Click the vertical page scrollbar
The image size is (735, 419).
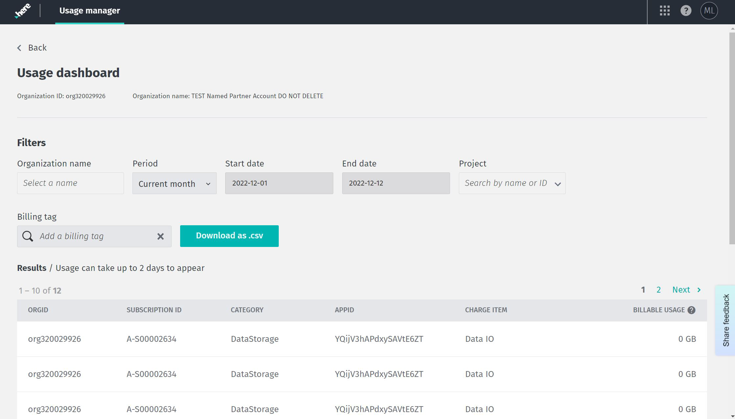point(732,138)
